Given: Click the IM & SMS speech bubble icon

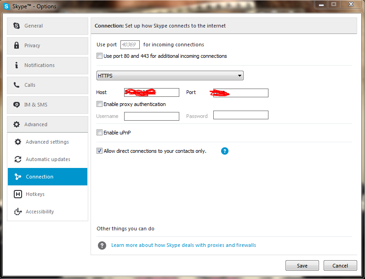Looking at the screenshot, I should [x=16, y=105].
